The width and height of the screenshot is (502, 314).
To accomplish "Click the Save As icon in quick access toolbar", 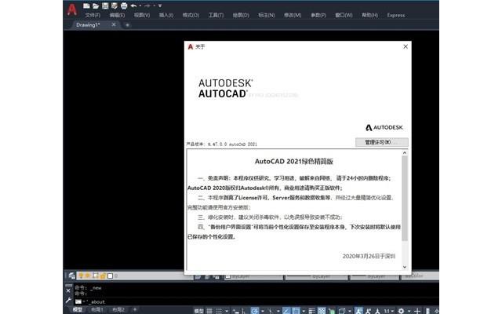I will click(115, 5).
